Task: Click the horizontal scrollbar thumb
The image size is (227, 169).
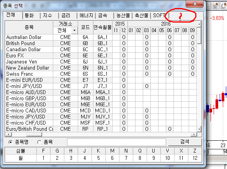Action: [34, 135]
